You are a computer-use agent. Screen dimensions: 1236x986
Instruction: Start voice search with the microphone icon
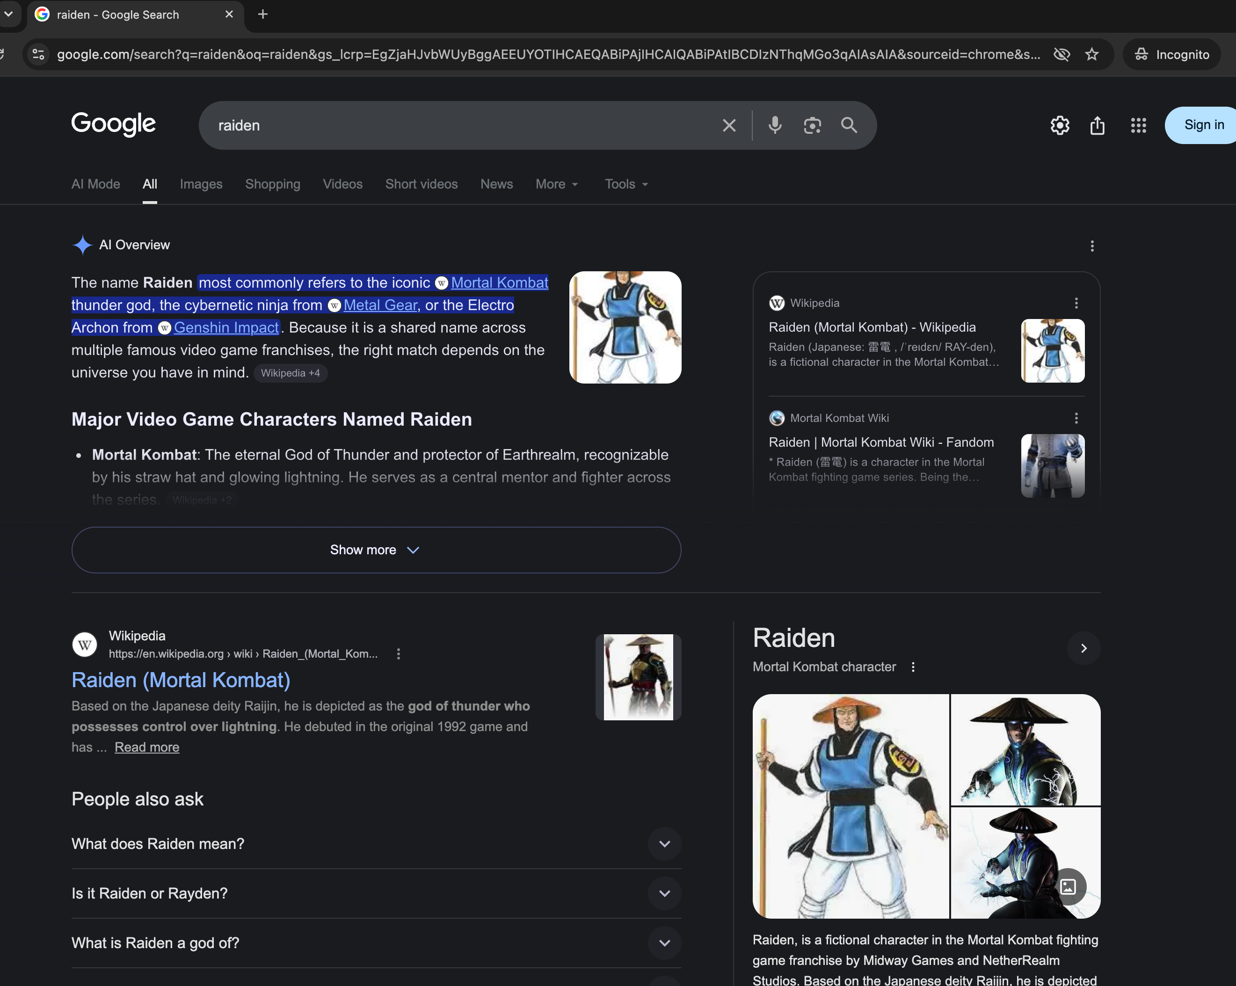(x=775, y=125)
